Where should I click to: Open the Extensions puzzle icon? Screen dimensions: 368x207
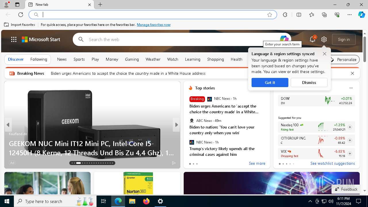[x=285, y=15]
